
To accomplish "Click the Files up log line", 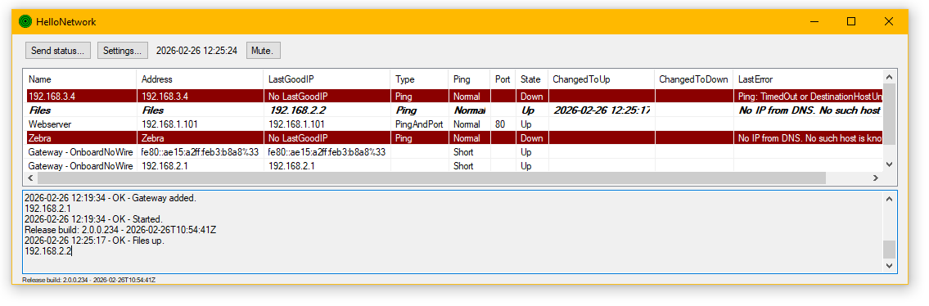I will coord(94,241).
